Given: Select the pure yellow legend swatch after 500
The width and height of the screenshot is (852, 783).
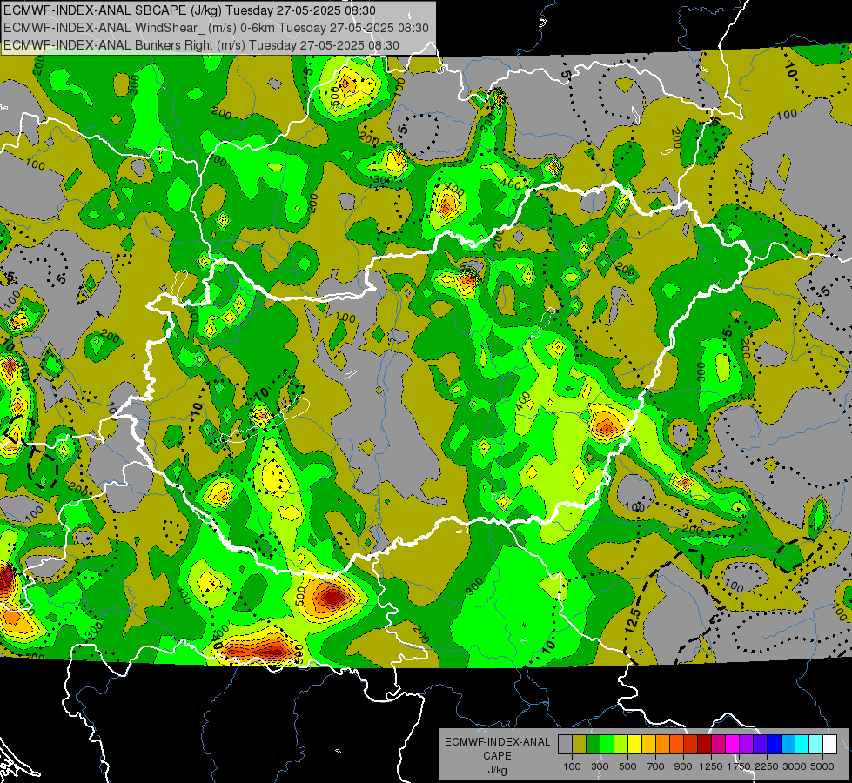Looking at the screenshot, I should click(635, 745).
